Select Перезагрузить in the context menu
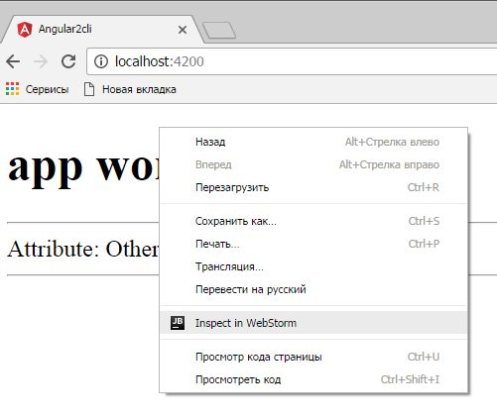This screenshot has width=497, height=418. coord(313,187)
